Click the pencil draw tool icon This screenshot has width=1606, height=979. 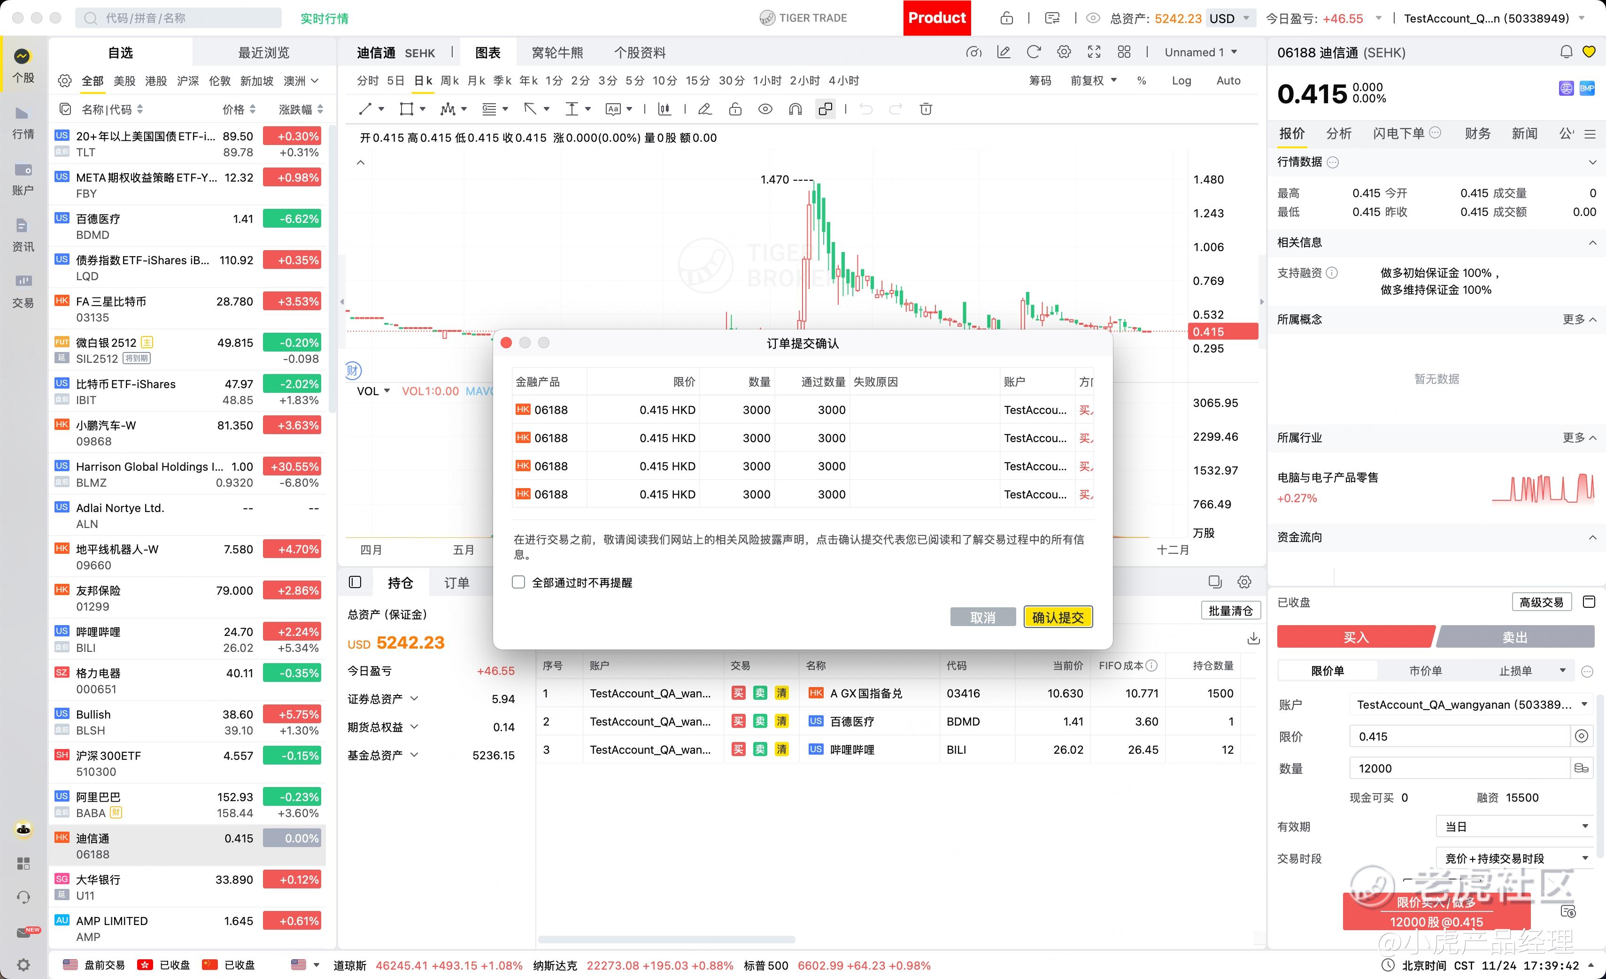tap(704, 109)
